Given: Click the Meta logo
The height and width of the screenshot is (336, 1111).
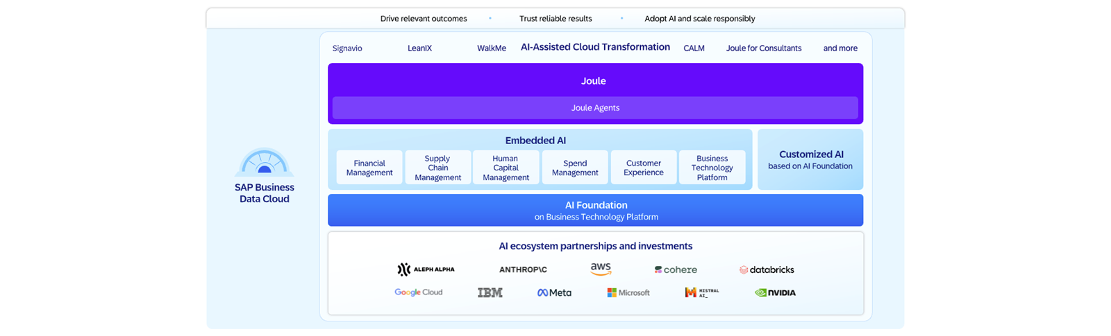Looking at the screenshot, I should pyautogui.click(x=554, y=292).
